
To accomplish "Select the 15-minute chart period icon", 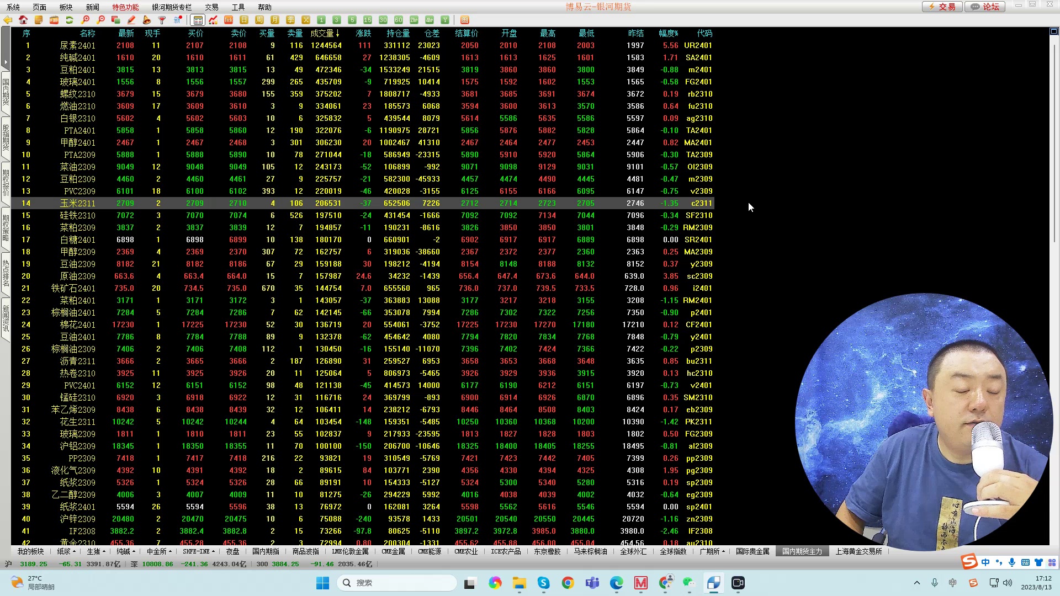I will tap(368, 20).
